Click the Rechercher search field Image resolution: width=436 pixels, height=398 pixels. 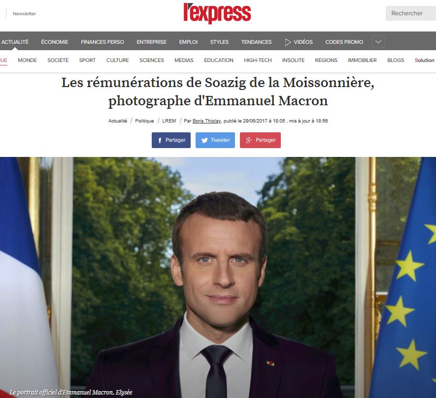411,13
